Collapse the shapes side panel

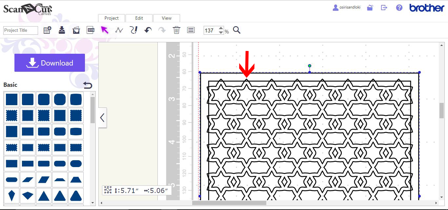[x=103, y=118]
